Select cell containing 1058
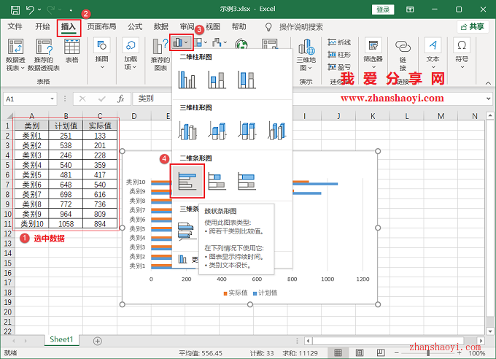 [x=66, y=224]
